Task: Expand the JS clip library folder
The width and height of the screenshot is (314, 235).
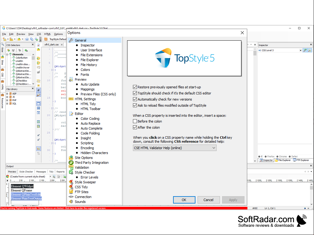Action: [7, 97]
